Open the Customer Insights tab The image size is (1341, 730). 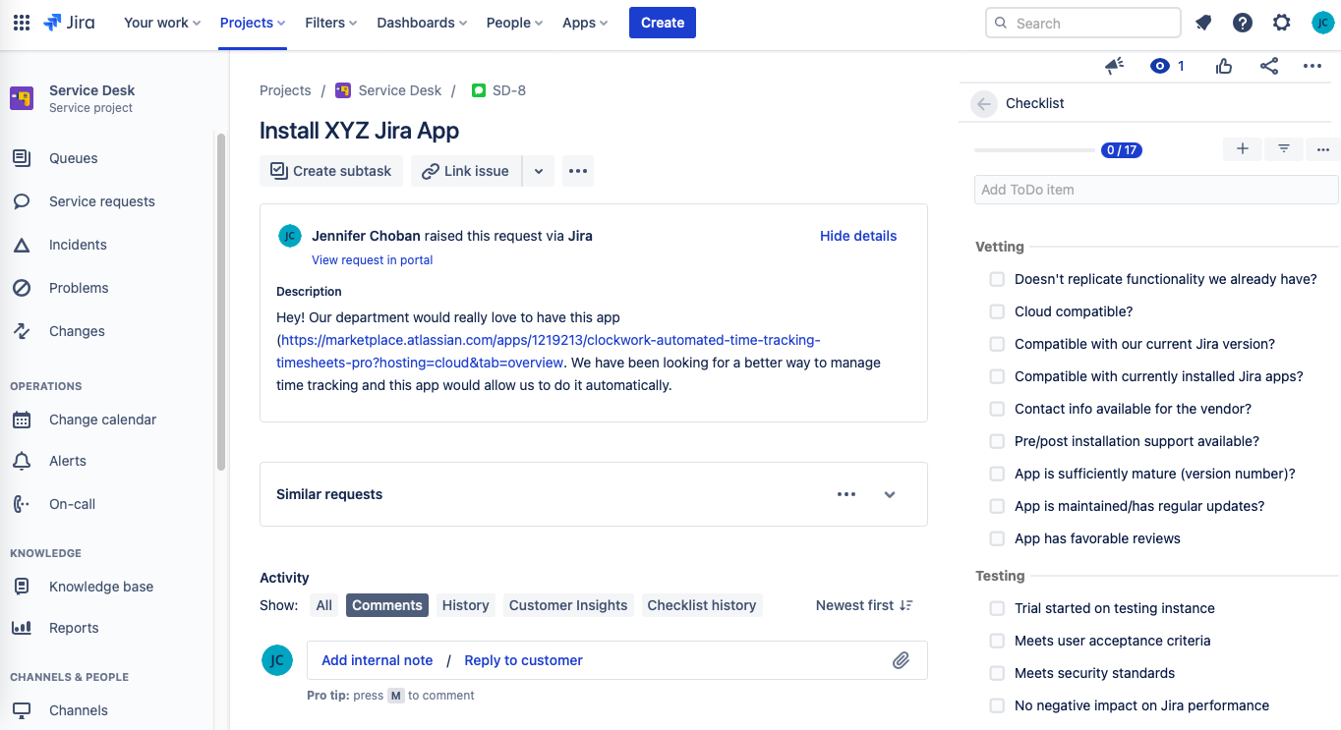point(568,605)
